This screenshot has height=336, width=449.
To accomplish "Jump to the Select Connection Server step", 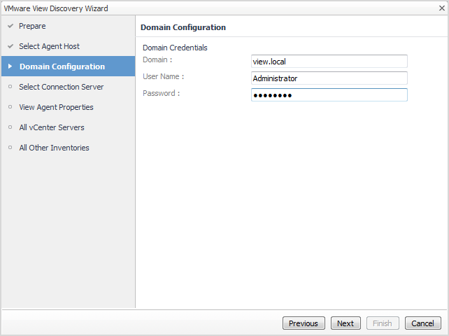I will (61, 87).
